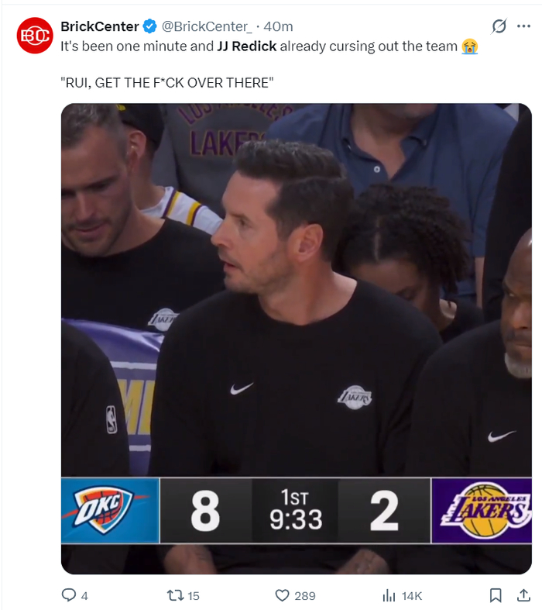Screen dimensions: 542x610
Task: Click the 289 likes count
Action: [305, 595]
